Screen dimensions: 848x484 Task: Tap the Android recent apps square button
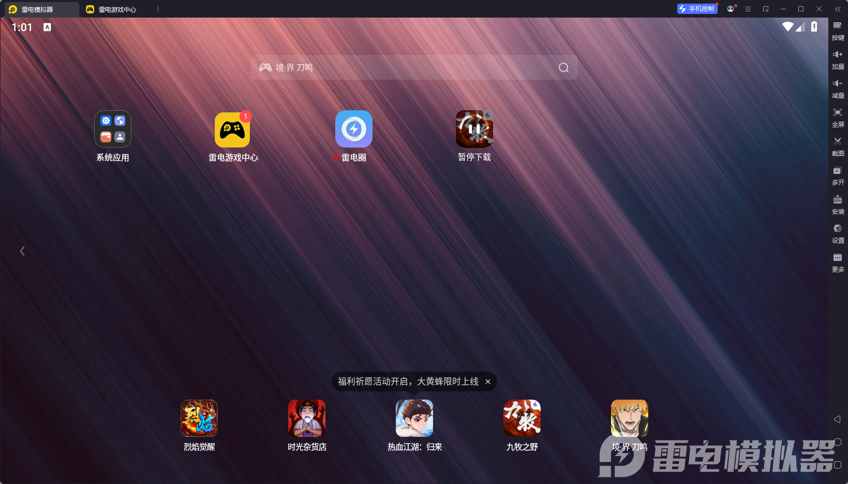(838, 465)
